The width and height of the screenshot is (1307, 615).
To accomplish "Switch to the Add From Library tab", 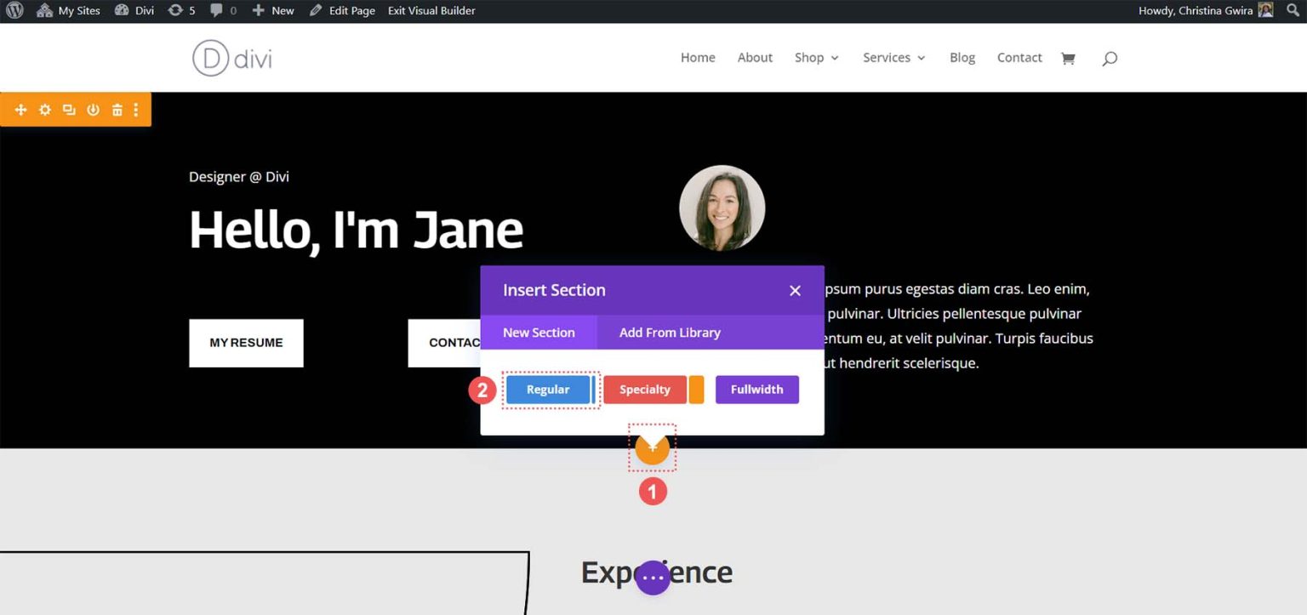I will click(x=670, y=333).
